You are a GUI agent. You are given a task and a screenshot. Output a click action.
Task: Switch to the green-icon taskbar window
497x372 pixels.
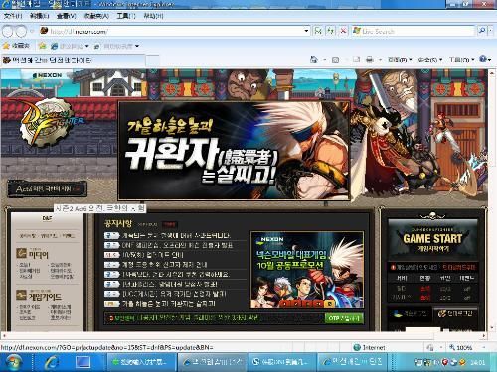pos(141,362)
